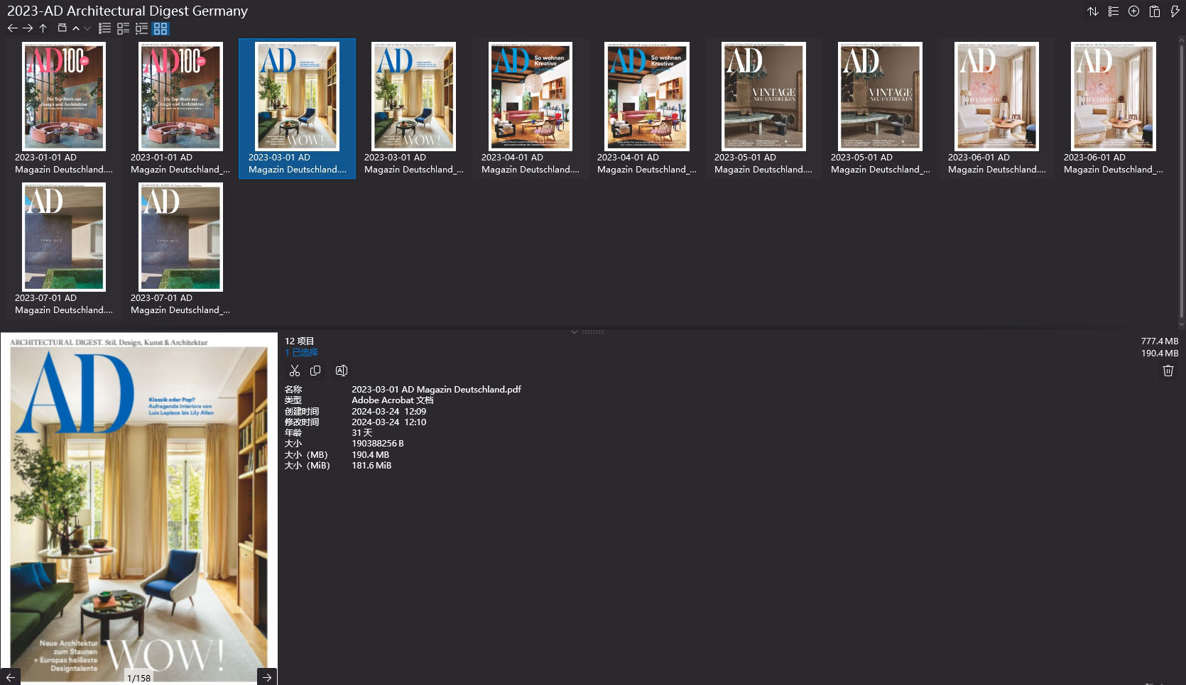Viewport: 1186px width, 685px height.
Task: Click the folder tab icon in the toolbar
Action: (62, 28)
